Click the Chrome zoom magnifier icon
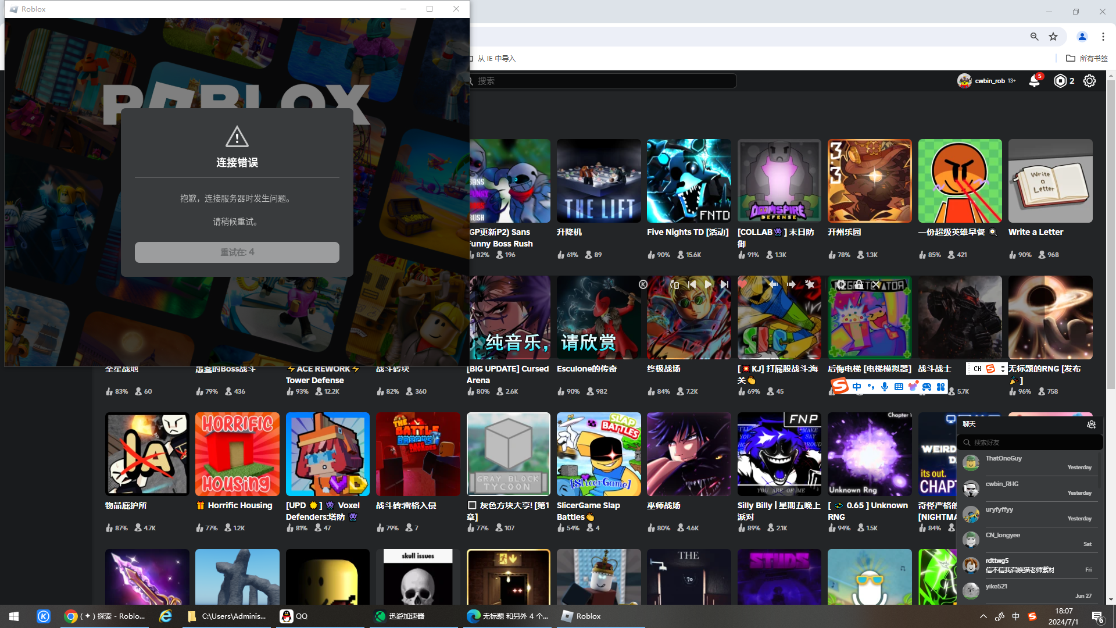 point(1035,37)
